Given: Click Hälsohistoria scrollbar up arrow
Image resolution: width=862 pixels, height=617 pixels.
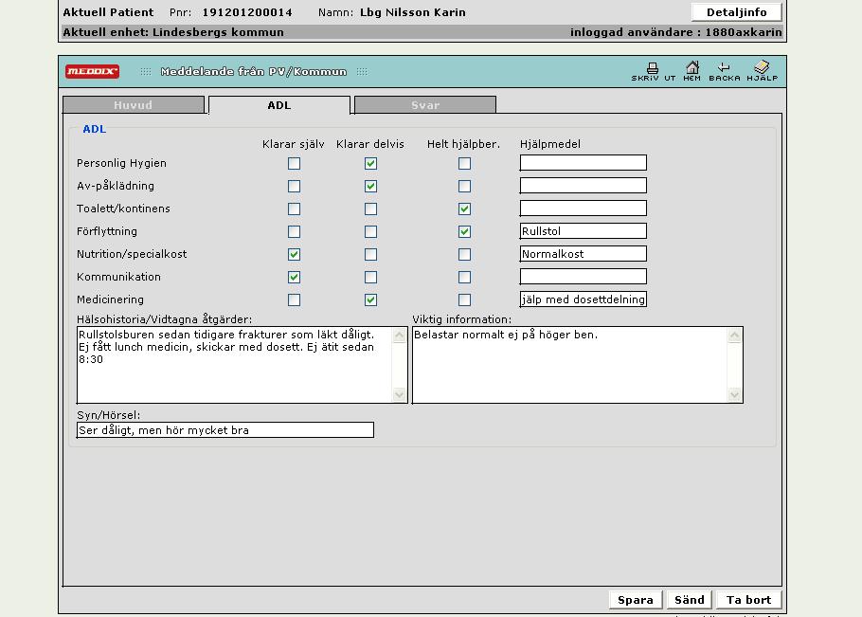Looking at the screenshot, I should (400, 335).
